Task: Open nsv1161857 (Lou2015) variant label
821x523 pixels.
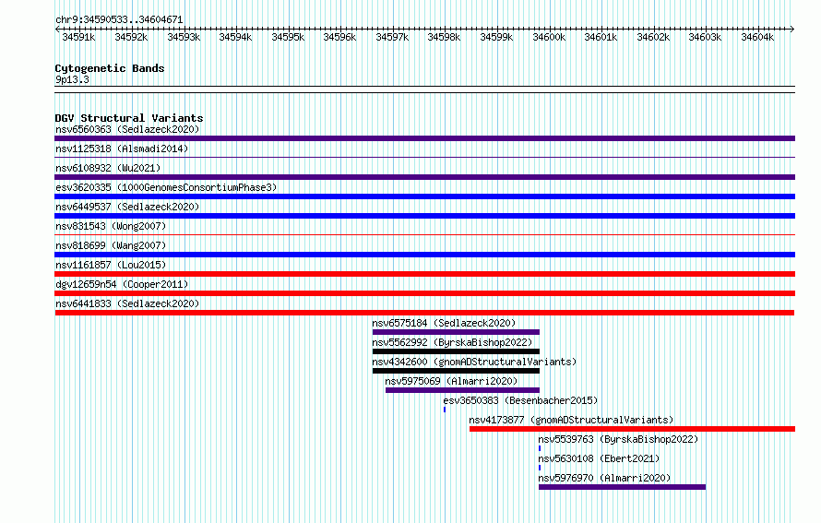Action: (x=111, y=265)
